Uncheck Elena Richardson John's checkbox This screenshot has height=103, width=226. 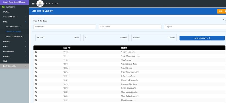tap(36, 96)
